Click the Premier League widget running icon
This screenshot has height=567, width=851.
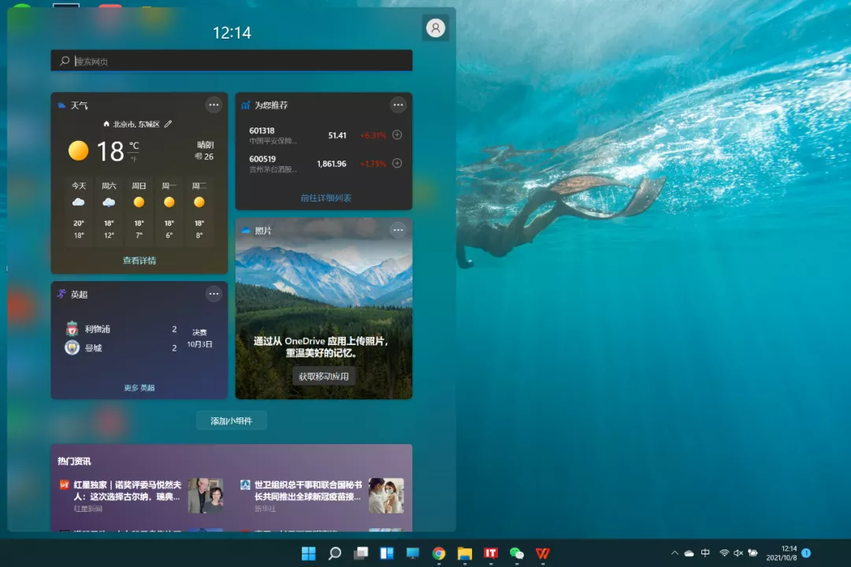tap(62, 294)
